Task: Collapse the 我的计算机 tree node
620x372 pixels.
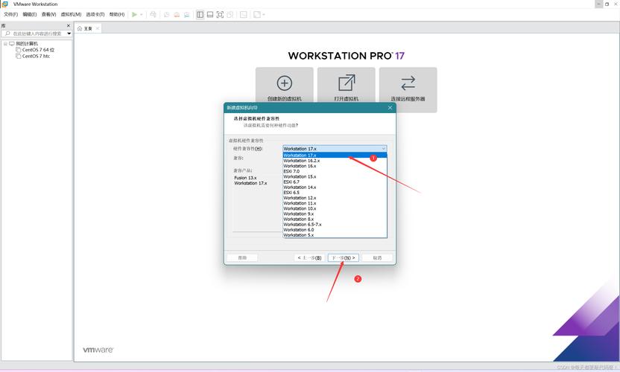Action: (x=5, y=44)
